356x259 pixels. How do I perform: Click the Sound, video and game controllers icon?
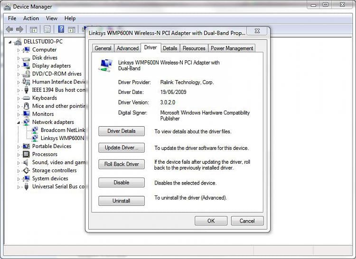(x=26, y=162)
